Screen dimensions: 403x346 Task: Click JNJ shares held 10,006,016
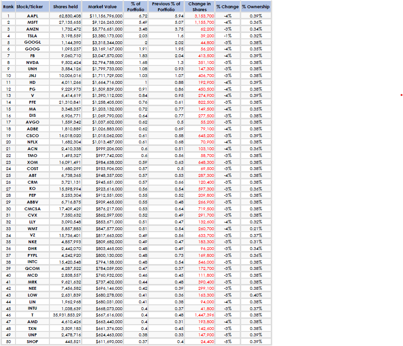[x=65, y=76]
